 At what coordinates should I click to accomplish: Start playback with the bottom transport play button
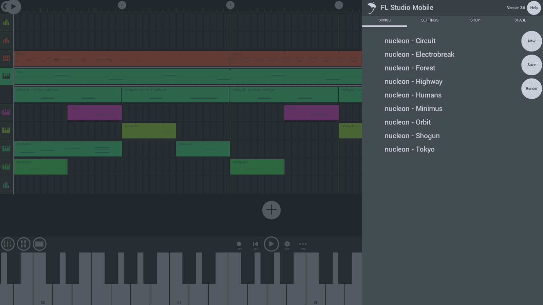click(x=271, y=244)
